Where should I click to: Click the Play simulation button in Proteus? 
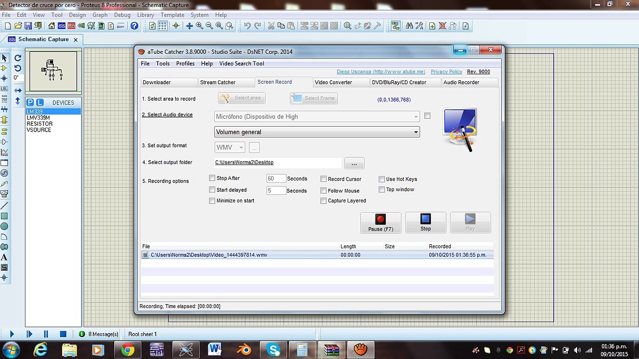12,334
